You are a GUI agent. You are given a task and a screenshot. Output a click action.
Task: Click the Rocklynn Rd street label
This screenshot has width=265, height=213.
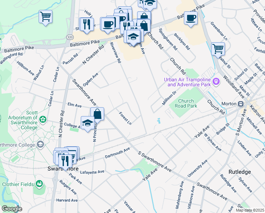182,42
